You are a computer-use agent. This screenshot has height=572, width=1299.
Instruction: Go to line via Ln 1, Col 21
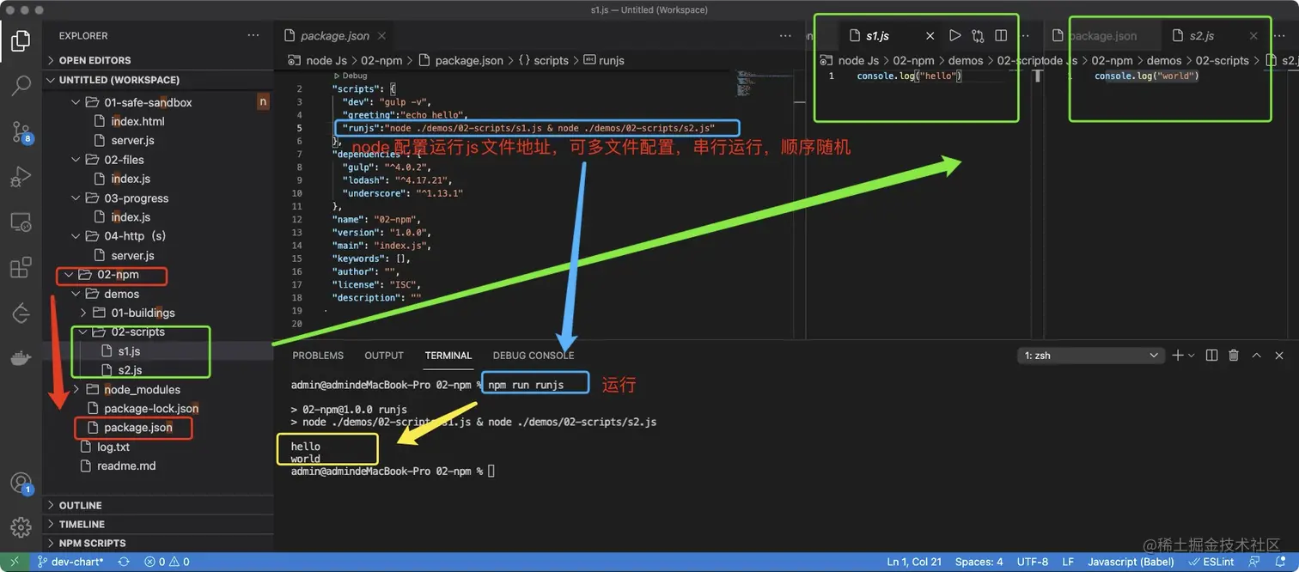pos(914,562)
